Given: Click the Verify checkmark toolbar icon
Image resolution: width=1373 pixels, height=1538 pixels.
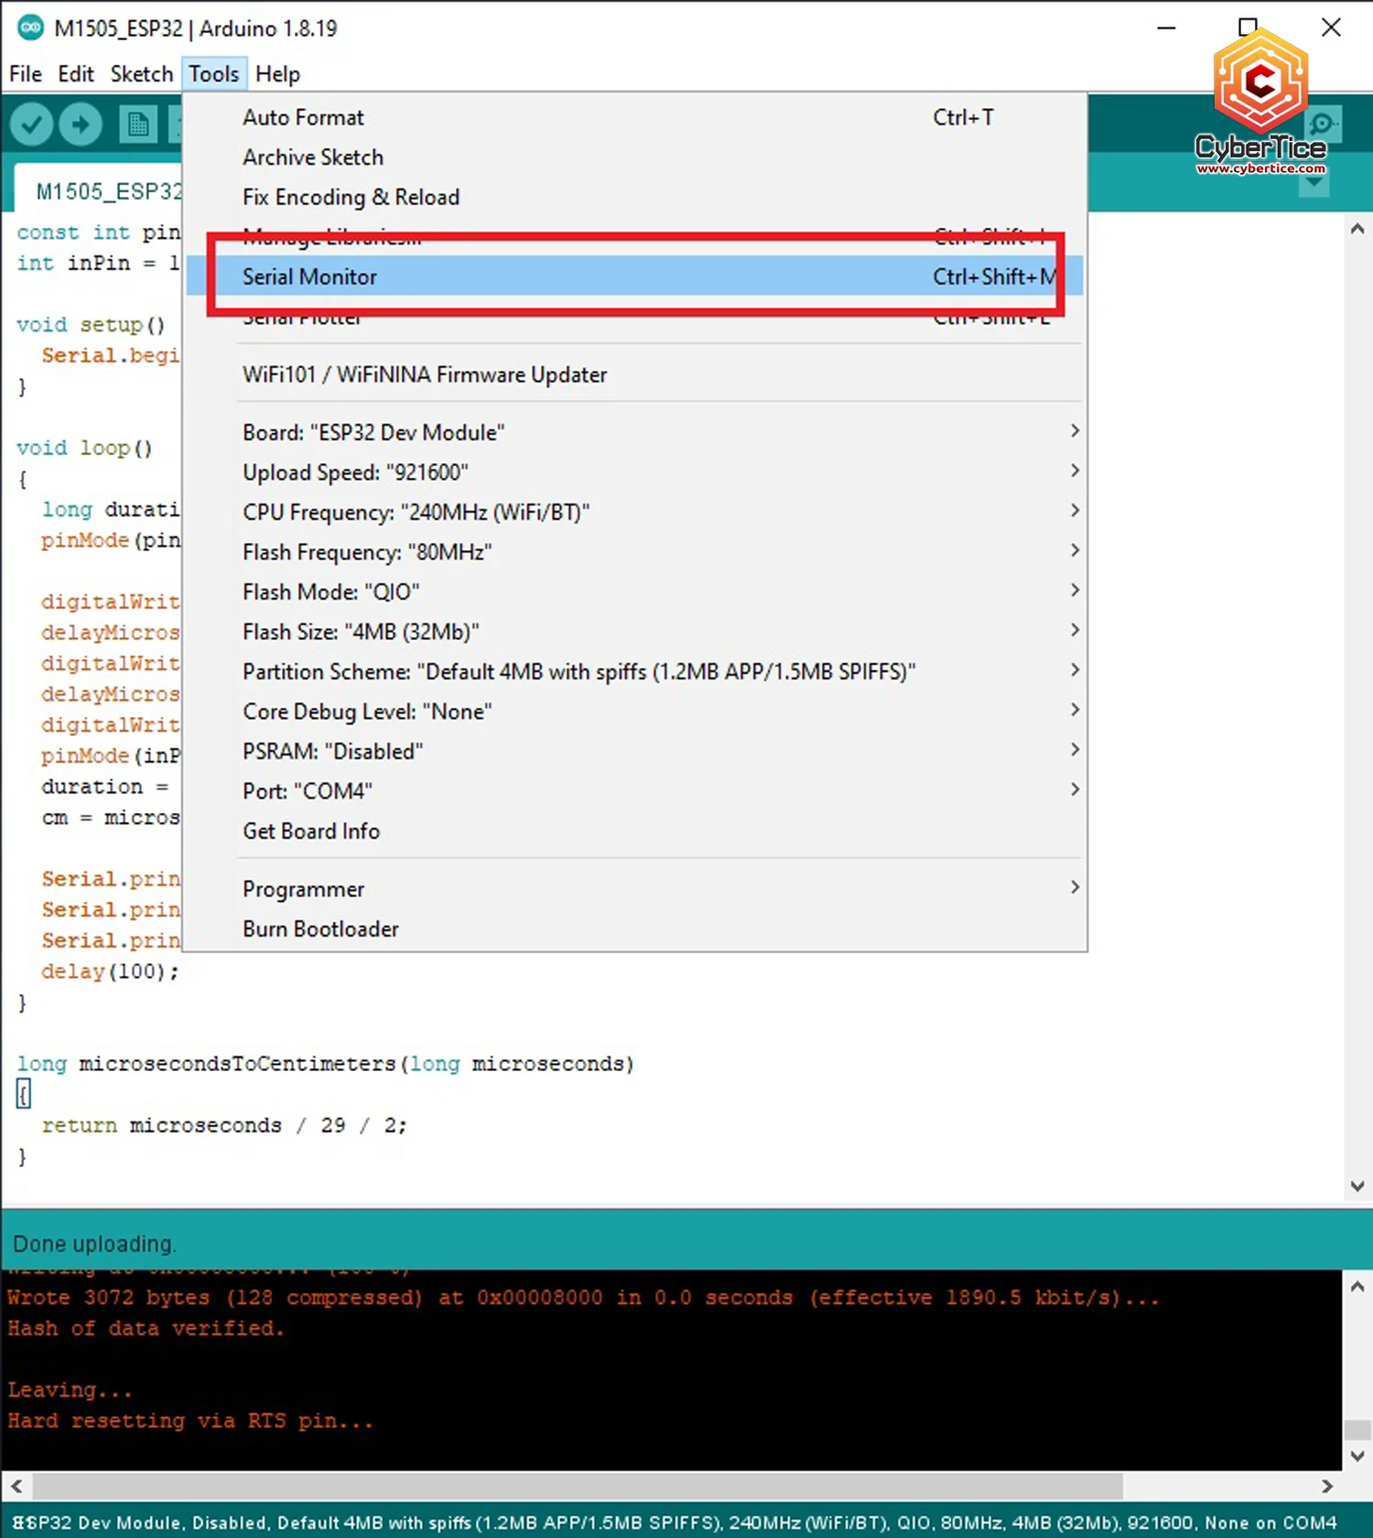Looking at the screenshot, I should (31, 125).
